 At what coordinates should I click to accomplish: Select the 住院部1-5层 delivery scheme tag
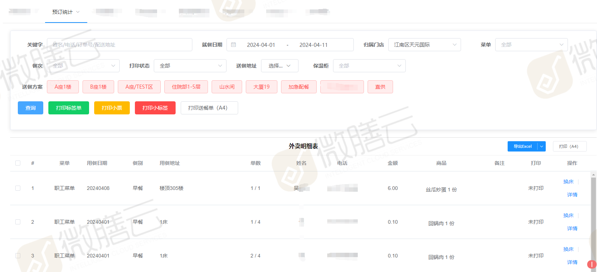186,87
